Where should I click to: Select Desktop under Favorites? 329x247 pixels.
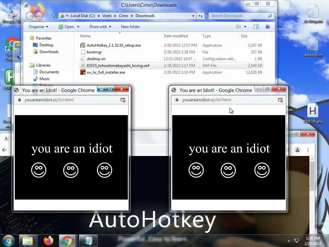46,45
